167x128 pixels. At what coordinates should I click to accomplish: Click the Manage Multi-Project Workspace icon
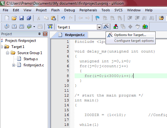tap(123, 27)
